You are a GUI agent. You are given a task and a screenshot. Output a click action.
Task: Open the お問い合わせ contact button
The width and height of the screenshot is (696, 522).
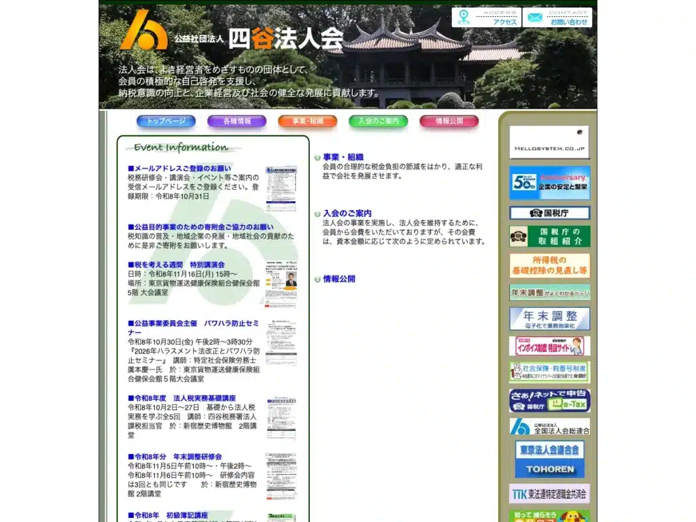click(x=557, y=17)
